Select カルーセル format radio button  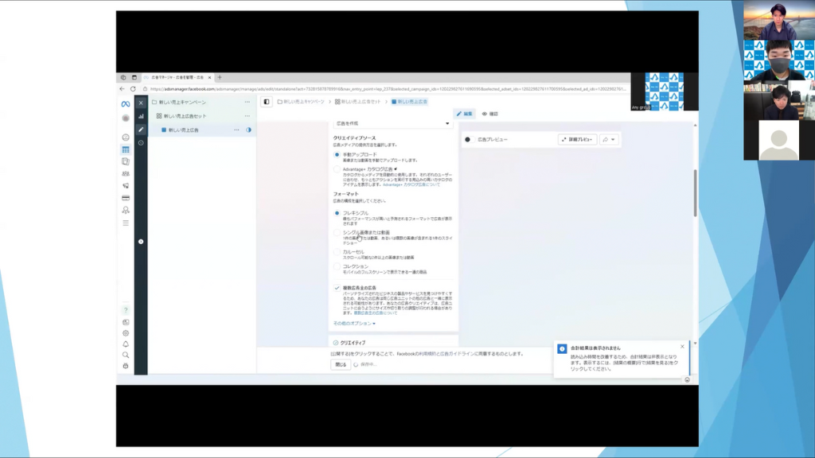click(x=337, y=252)
